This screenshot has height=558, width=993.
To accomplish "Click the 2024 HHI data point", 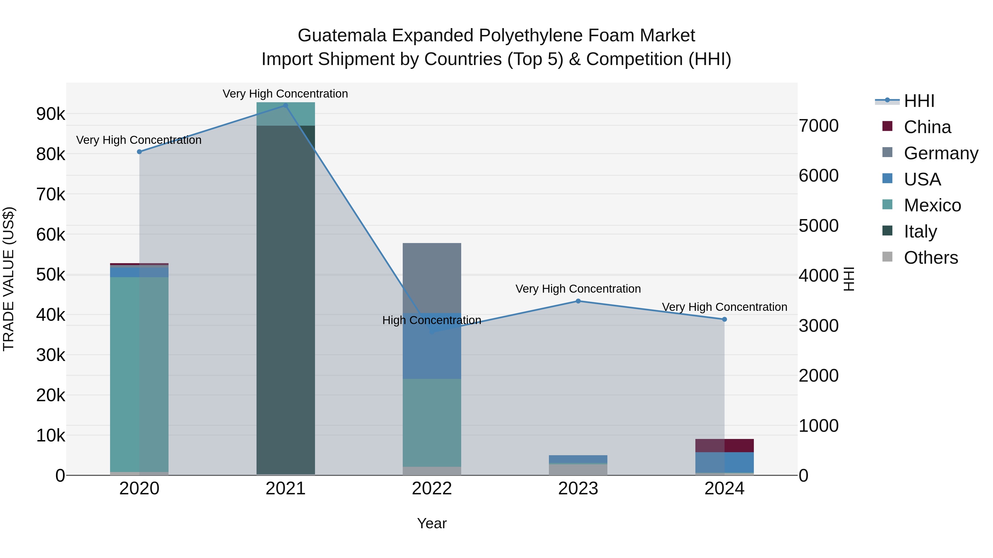I will 724,319.
